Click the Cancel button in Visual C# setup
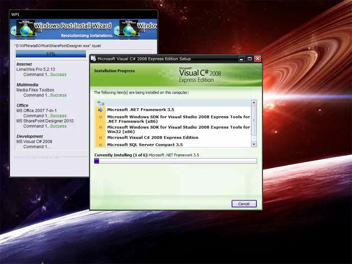 point(244,203)
